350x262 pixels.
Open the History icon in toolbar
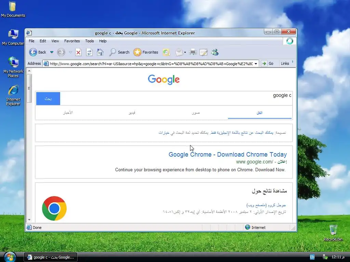coord(166,52)
